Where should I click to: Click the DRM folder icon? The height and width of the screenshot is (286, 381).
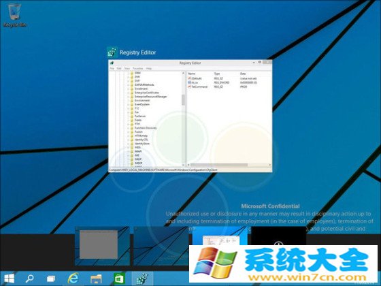(x=132, y=73)
